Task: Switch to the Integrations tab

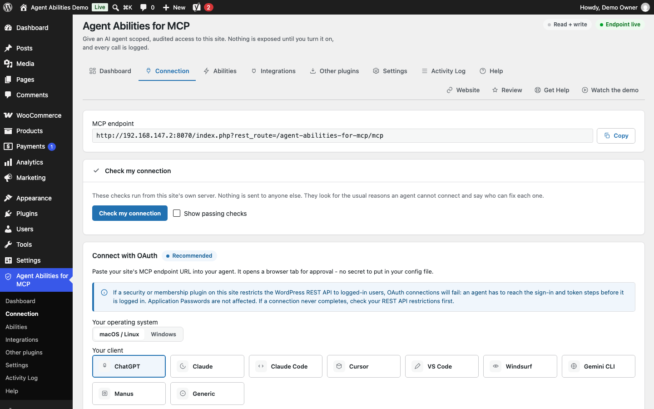Action: click(x=273, y=71)
